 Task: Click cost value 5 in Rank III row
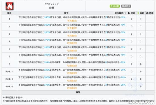[141, 87]
